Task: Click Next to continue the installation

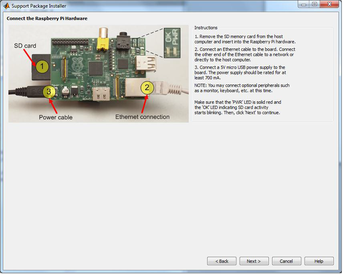Action: (254, 261)
